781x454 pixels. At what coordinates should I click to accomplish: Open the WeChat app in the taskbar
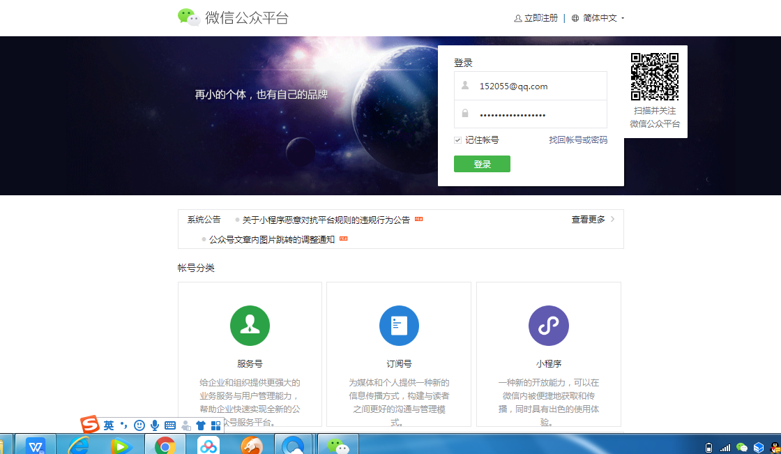(338, 444)
